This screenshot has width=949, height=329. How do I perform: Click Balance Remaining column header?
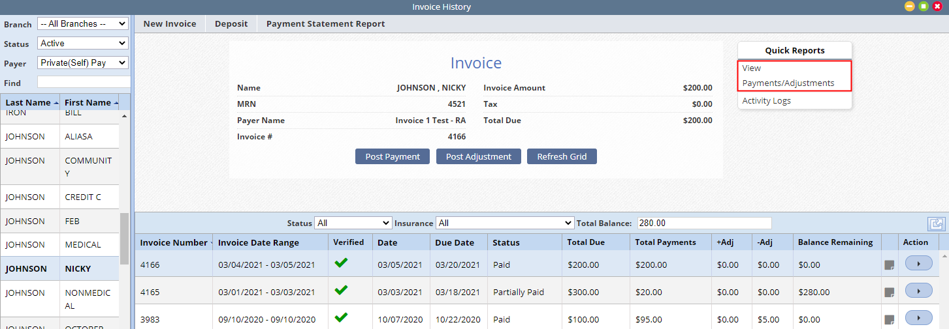click(835, 242)
